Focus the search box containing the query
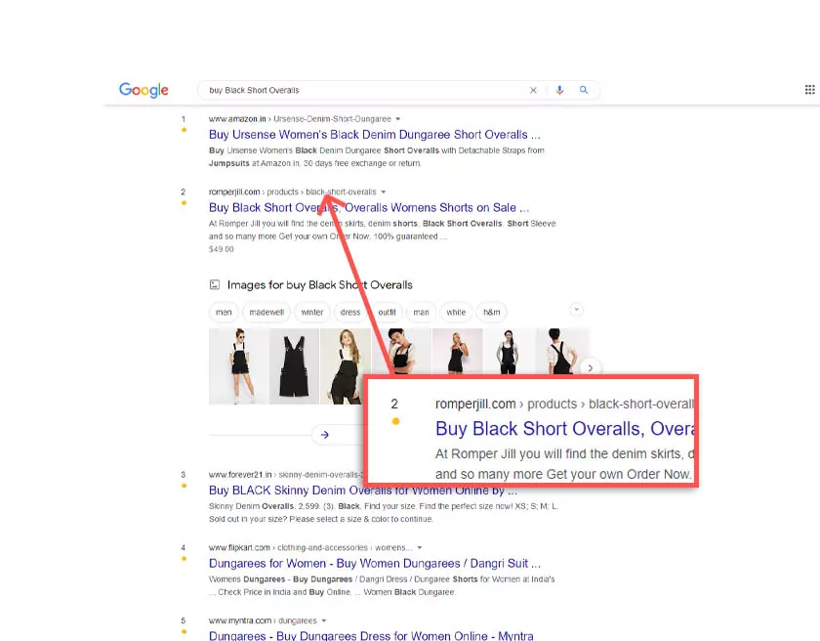 pyautogui.click(x=361, y=90)
